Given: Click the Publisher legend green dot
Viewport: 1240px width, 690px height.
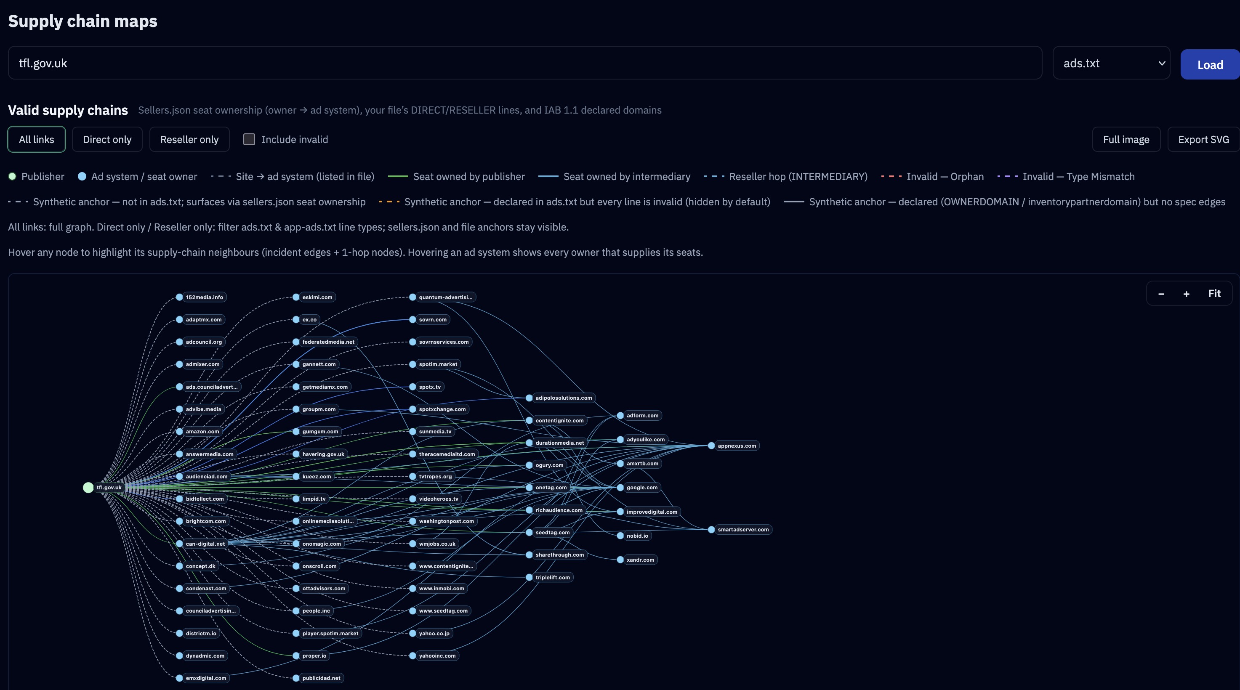Looking at the screenshot, I should point(13,177).
